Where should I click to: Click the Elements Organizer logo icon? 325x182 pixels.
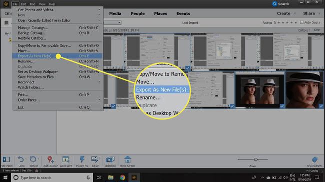6,4
